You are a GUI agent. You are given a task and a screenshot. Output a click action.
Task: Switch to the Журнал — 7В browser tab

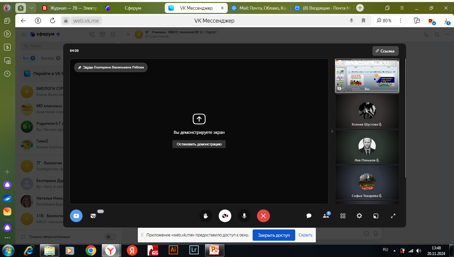(70, 8)
